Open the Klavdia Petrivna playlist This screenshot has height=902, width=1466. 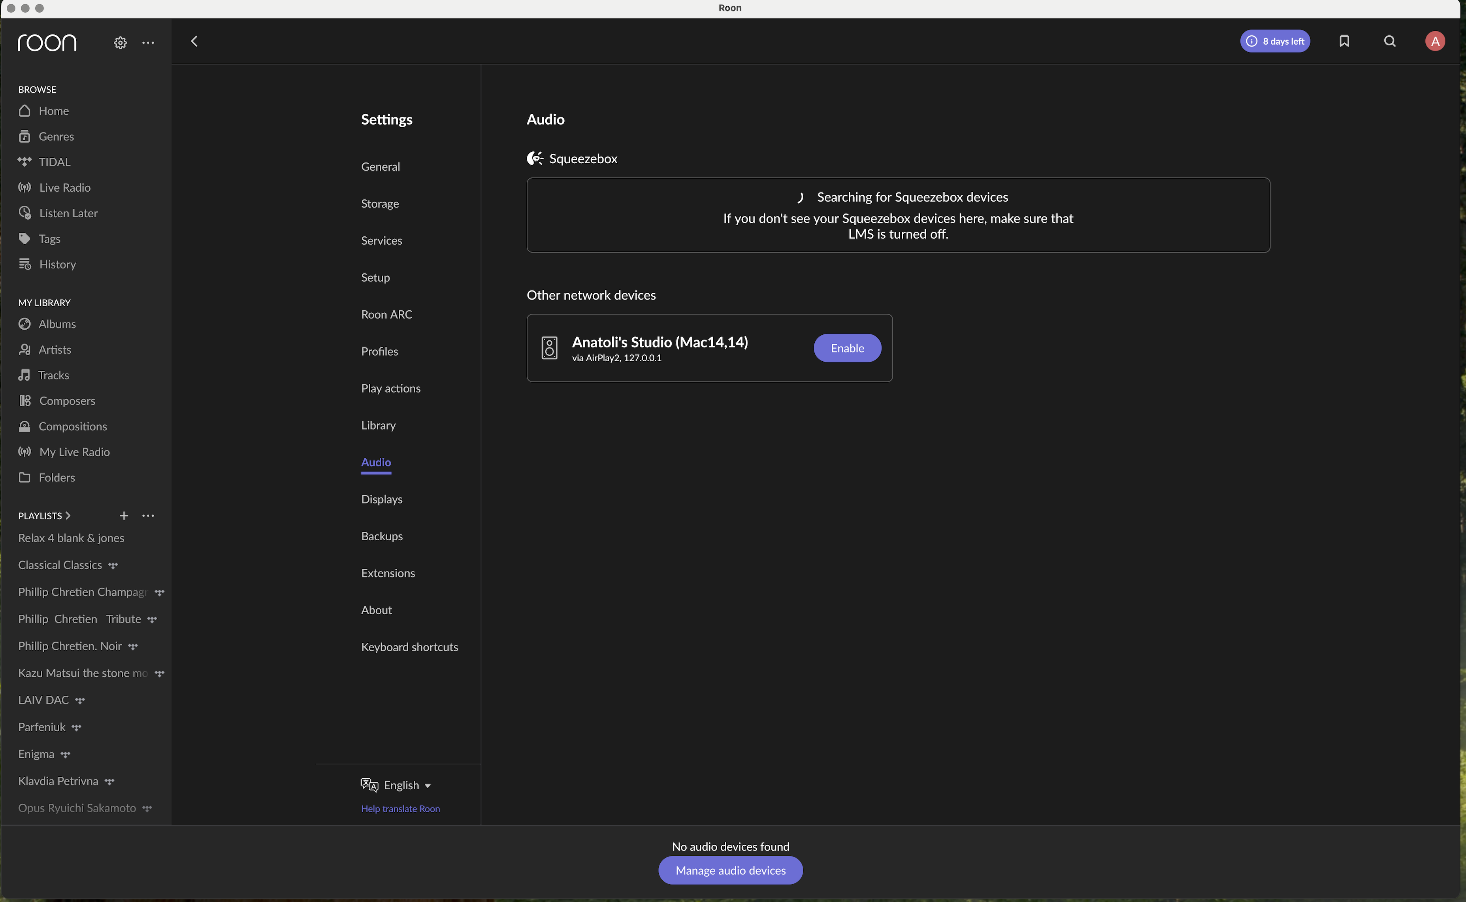tap(58, 781)
